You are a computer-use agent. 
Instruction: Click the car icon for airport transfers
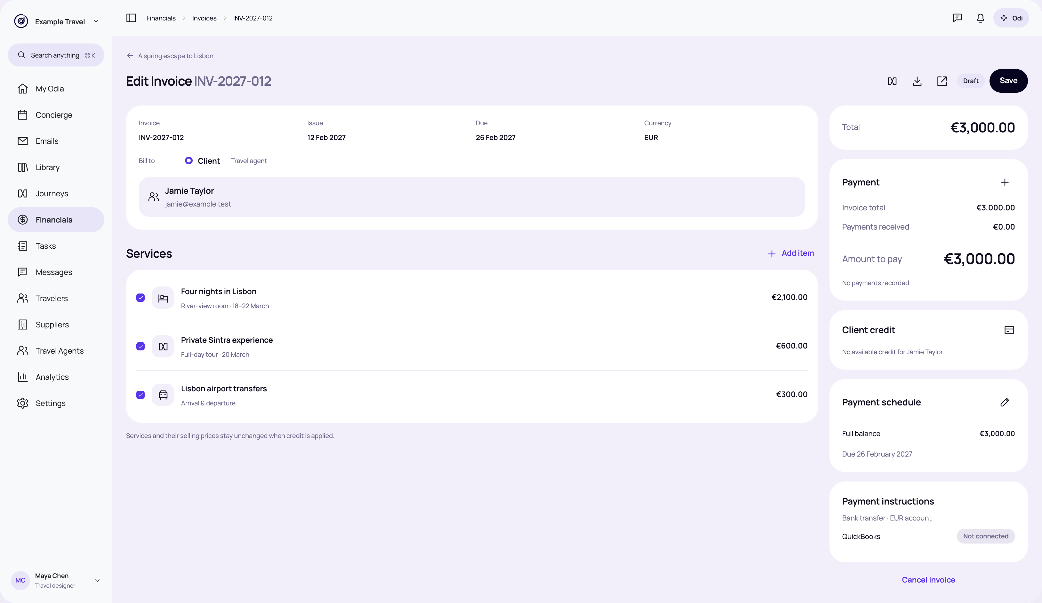(163, 395)
